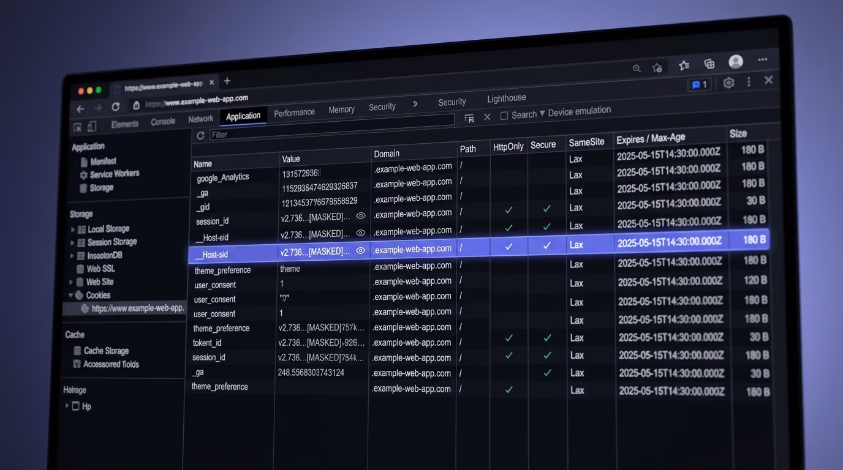
Task: Go back with the browser back arrow
Action: point(80,108)
